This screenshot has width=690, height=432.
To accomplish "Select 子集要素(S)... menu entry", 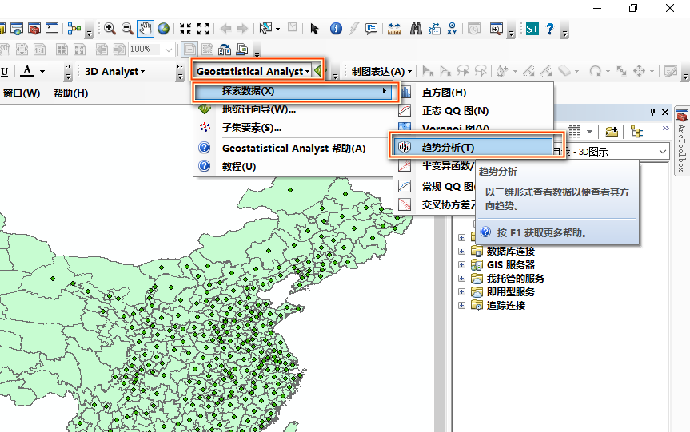I will pos(252,128).
